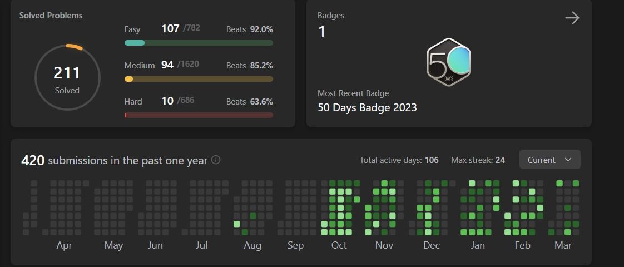This screenshot has width=624, height=267.
Task: Click the Easy difficulty label
Action: point(132,29)
